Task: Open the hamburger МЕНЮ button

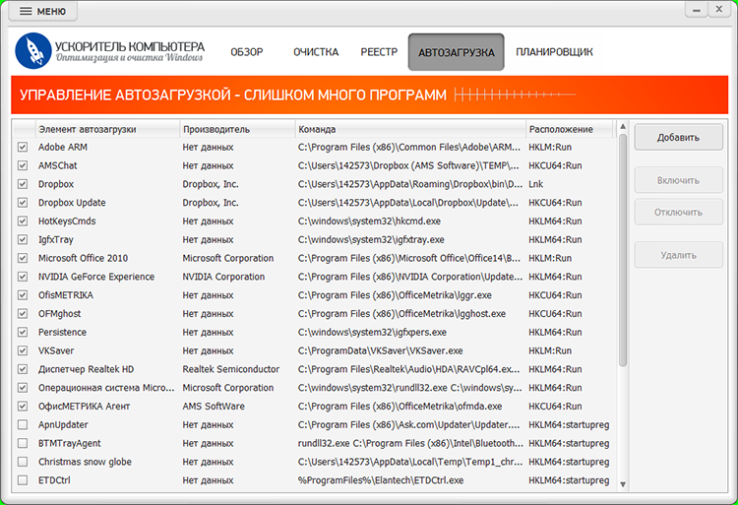Action: 43,11
